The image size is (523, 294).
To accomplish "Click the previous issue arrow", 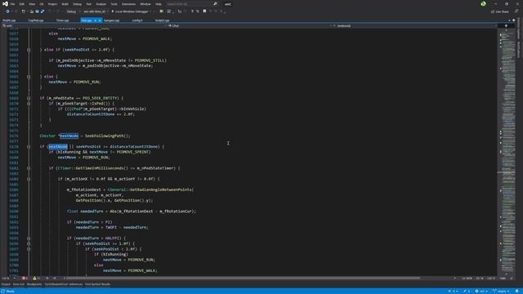I will click(47, 278).
